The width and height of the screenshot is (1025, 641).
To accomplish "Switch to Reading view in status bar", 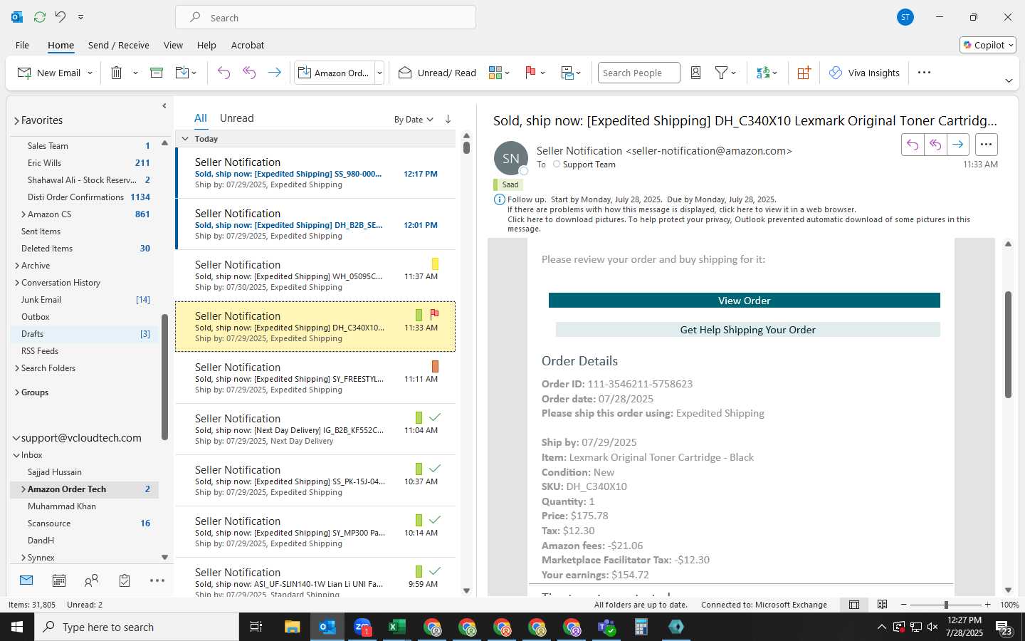I will tap(882, 605).
